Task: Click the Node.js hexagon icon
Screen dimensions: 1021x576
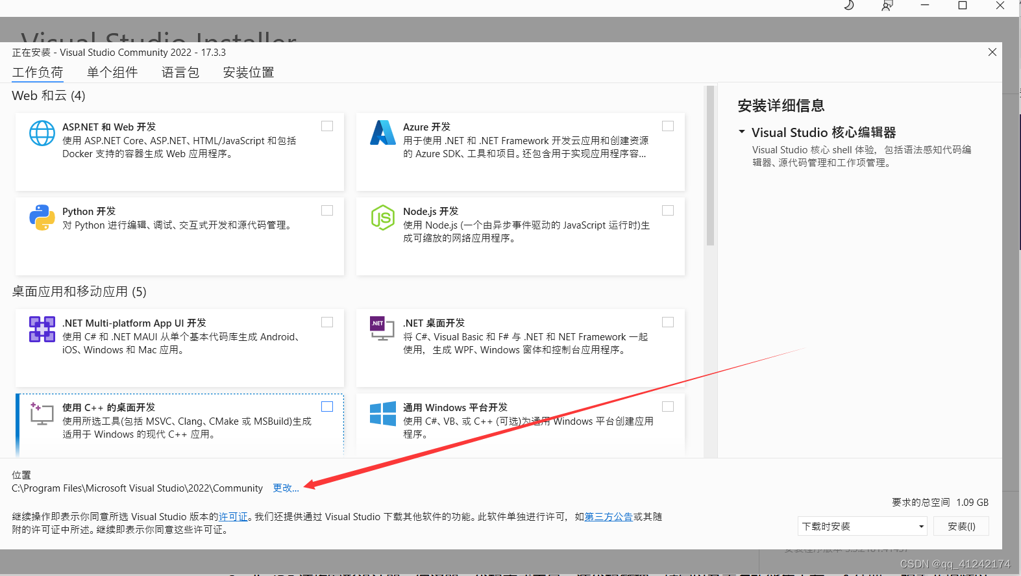Action: 383,218
